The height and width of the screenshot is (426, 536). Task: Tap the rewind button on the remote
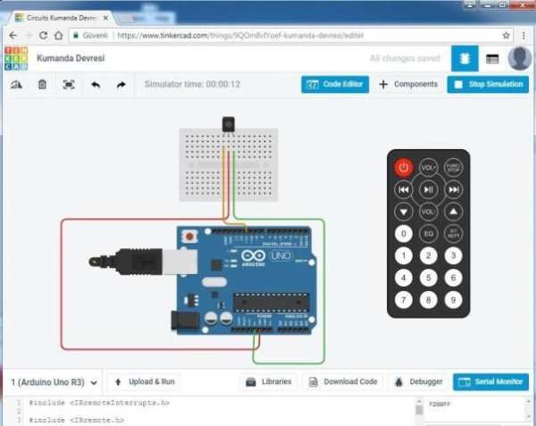404,189
